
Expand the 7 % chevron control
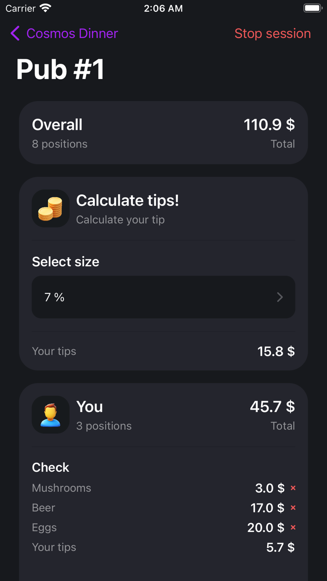pyautogui.click(x=280, y=297)
